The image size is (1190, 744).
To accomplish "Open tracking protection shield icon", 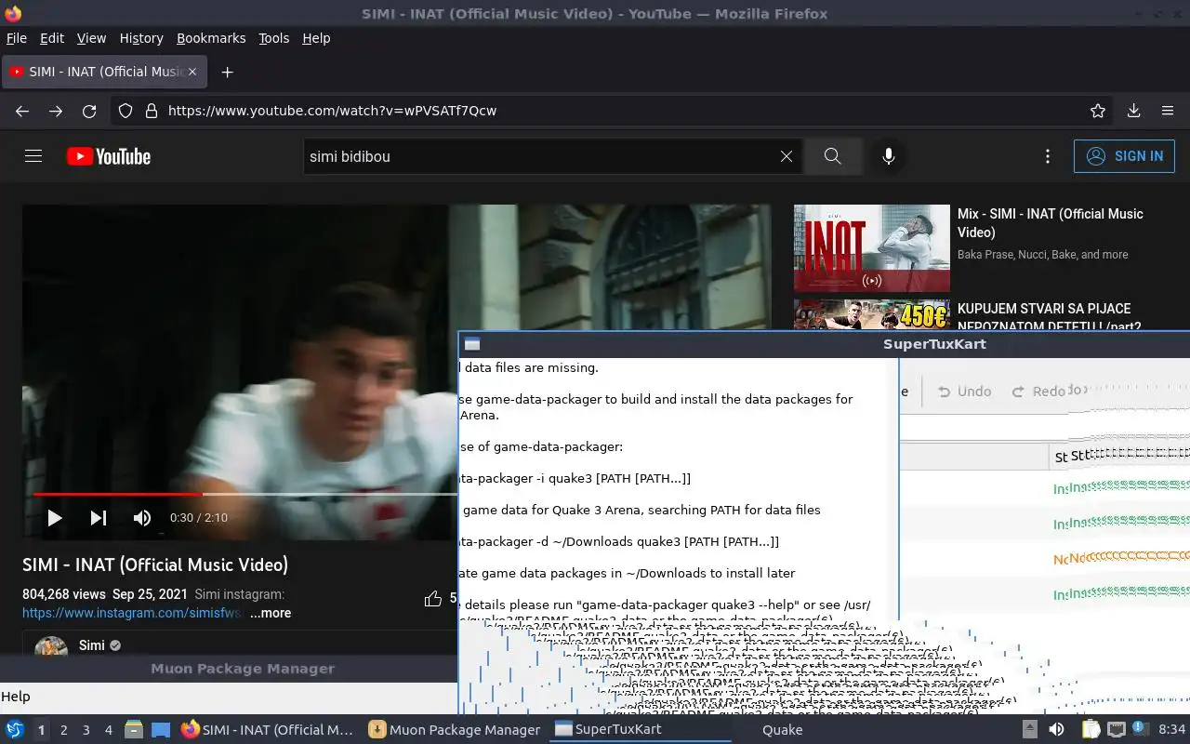I will click(126, 111).
